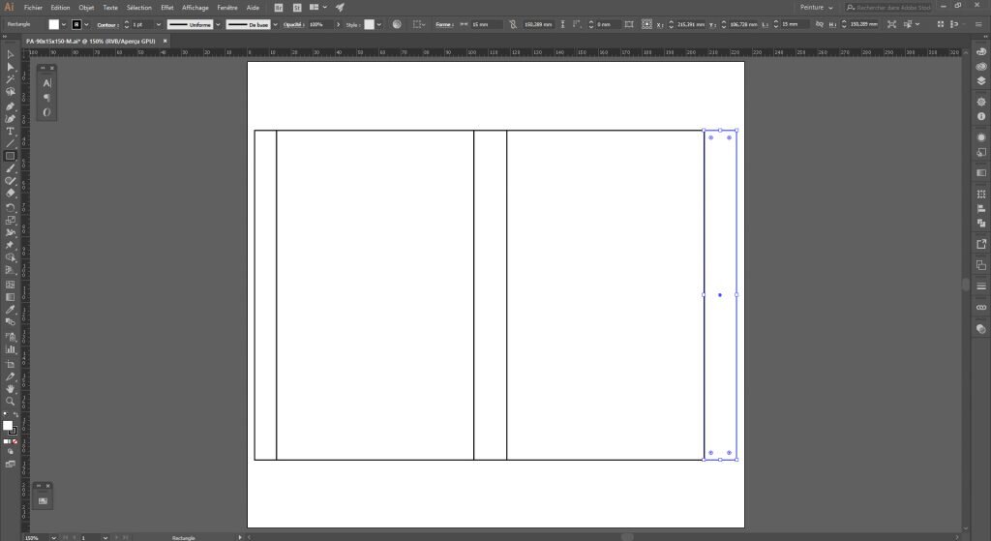This screenshot has width=991, height=541.
Task: Click the white fill color swatch
Action: coord(54,23)
